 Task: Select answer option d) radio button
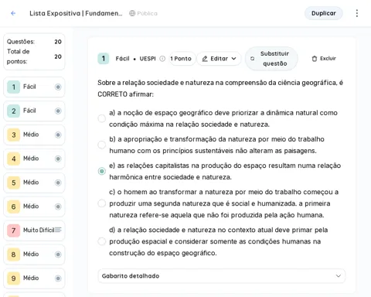pyautogui.click(x=102, y=241)
